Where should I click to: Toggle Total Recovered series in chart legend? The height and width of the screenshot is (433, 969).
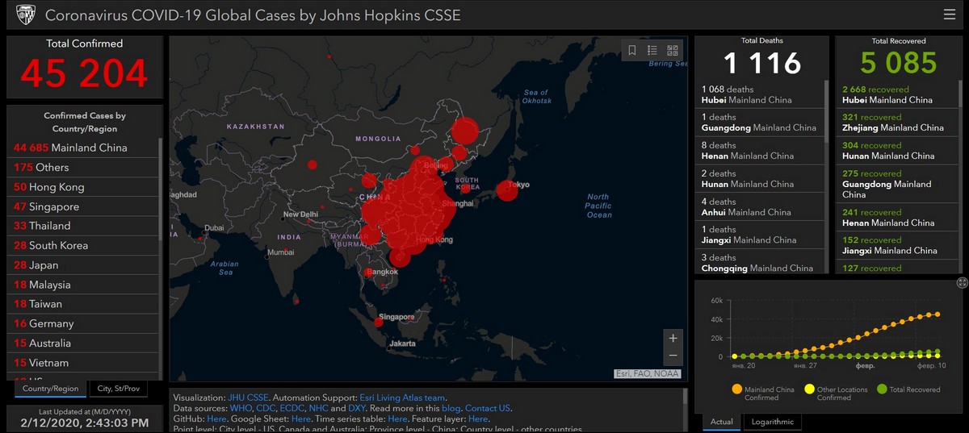point(882,389)
